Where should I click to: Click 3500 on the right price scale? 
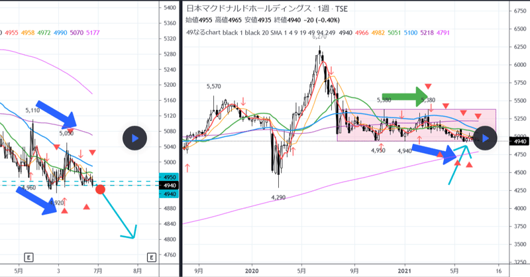click(x=520, y=244)
